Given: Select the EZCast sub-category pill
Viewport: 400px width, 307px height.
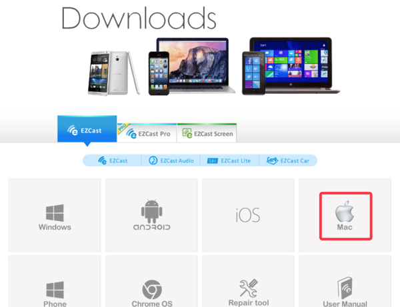Looking at the screenshot, I should [112, 160].
